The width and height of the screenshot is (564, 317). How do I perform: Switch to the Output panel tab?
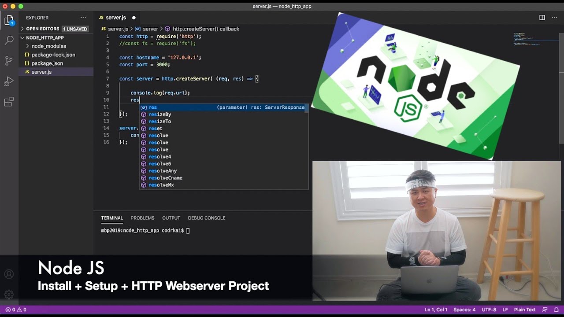171,218
